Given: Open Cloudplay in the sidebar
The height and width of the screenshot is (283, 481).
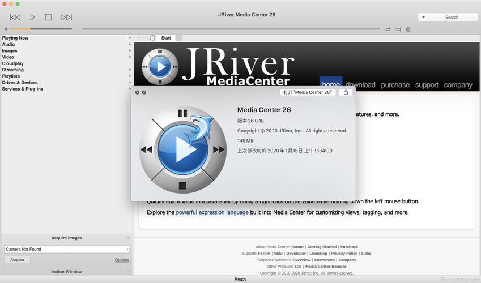Looking at the screenshot, I should [12, 63].
